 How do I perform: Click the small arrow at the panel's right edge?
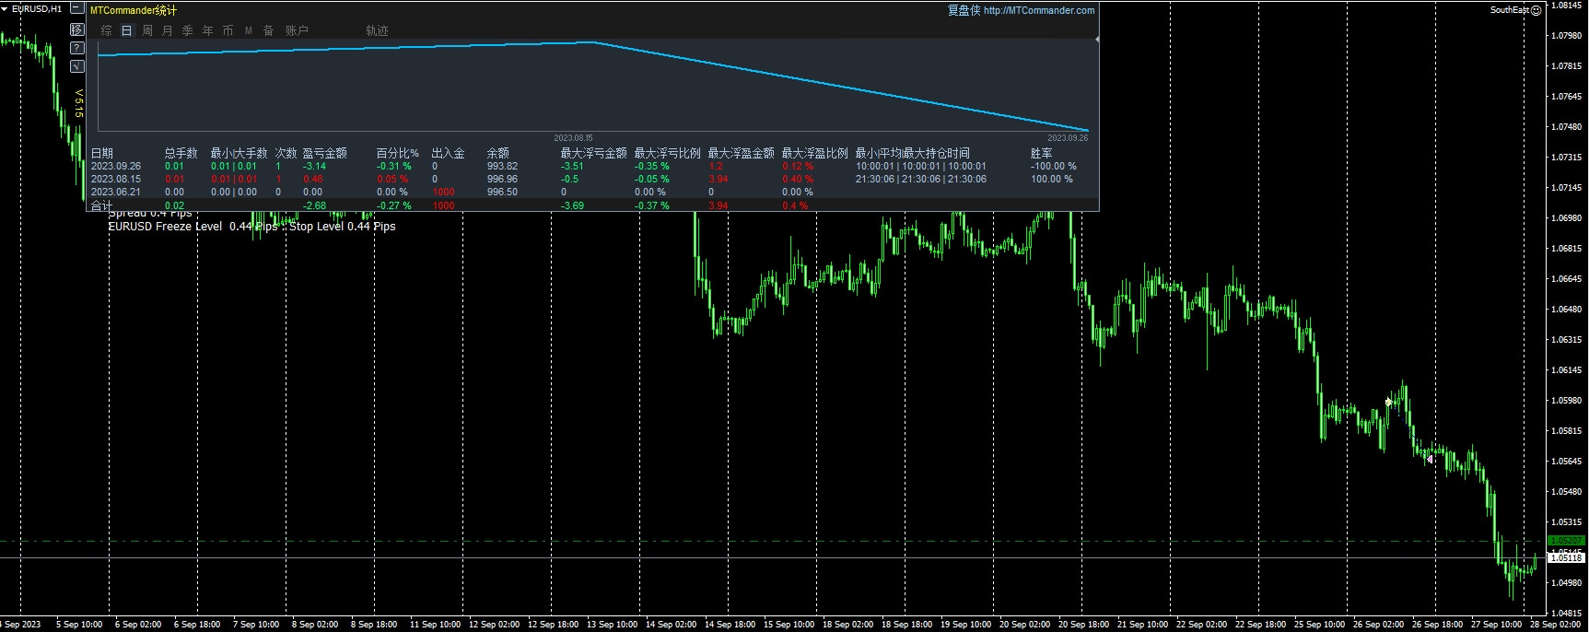point(1096,40)
